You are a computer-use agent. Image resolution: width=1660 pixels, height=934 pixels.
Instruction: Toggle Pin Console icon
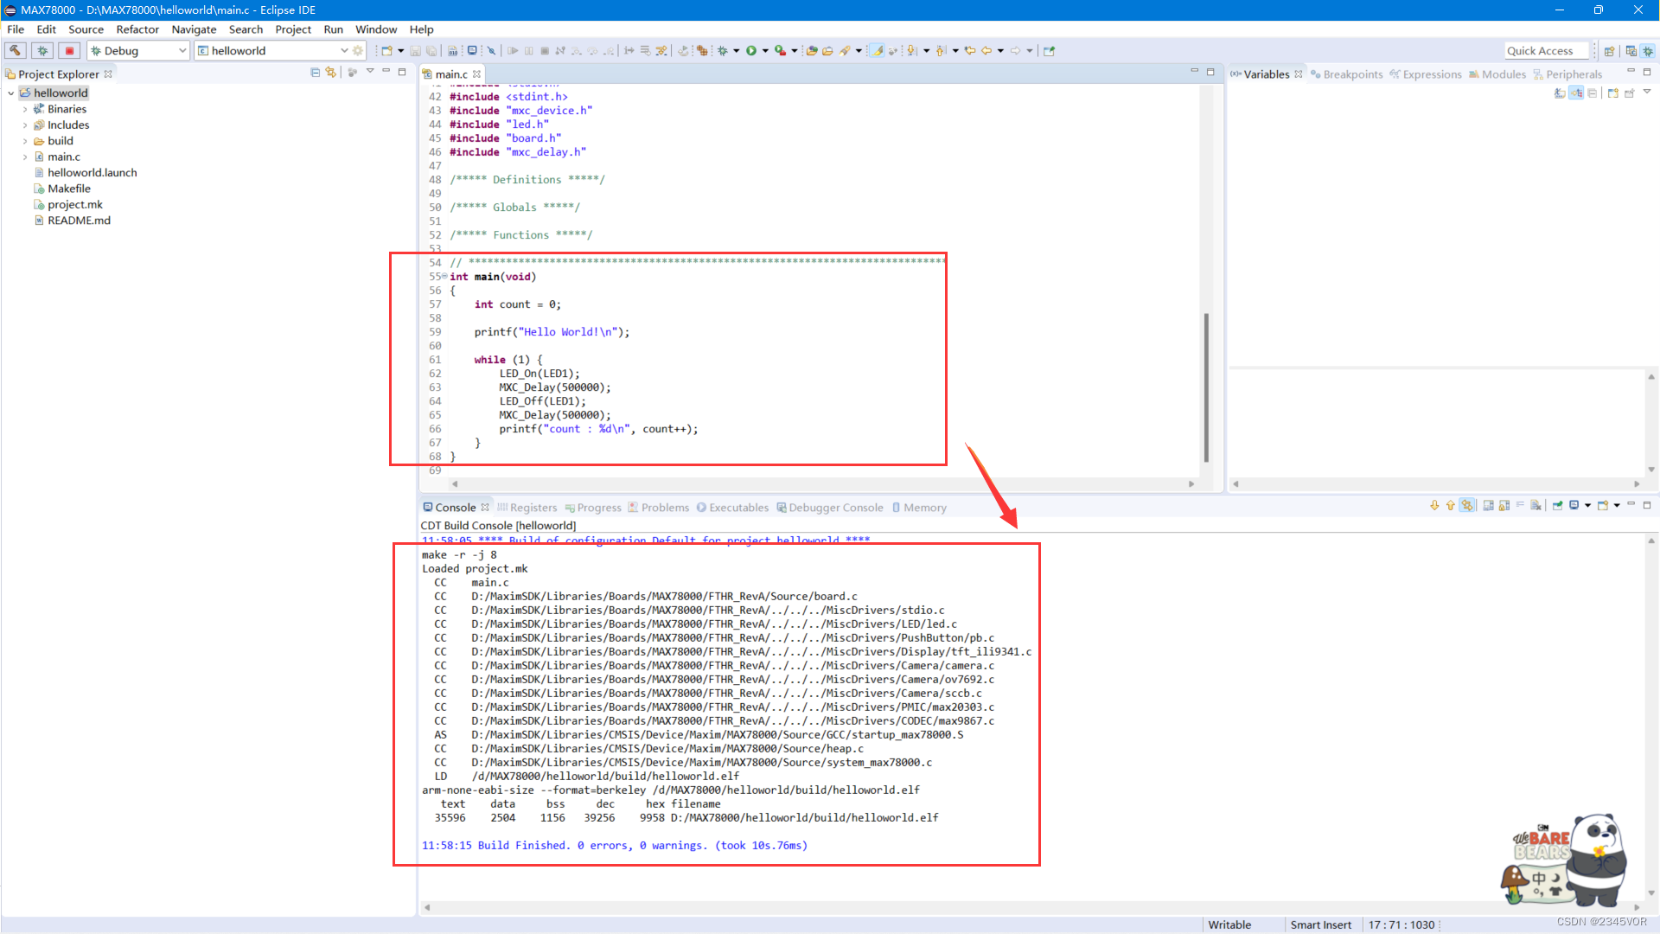1557,506
